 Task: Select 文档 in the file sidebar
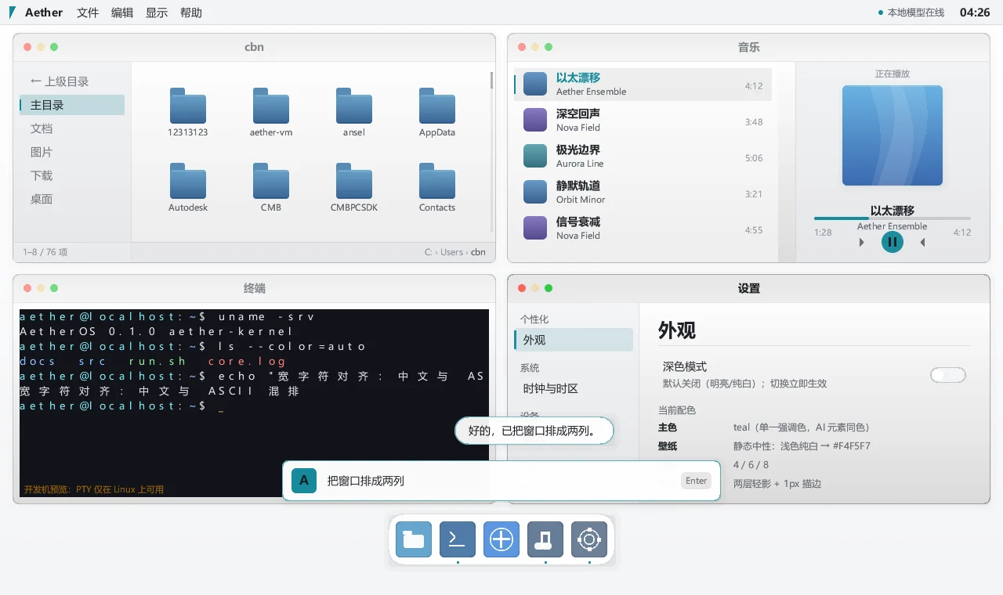72,128
